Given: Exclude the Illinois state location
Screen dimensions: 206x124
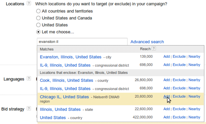Looking at the screenshot, I should coord(179,109).
